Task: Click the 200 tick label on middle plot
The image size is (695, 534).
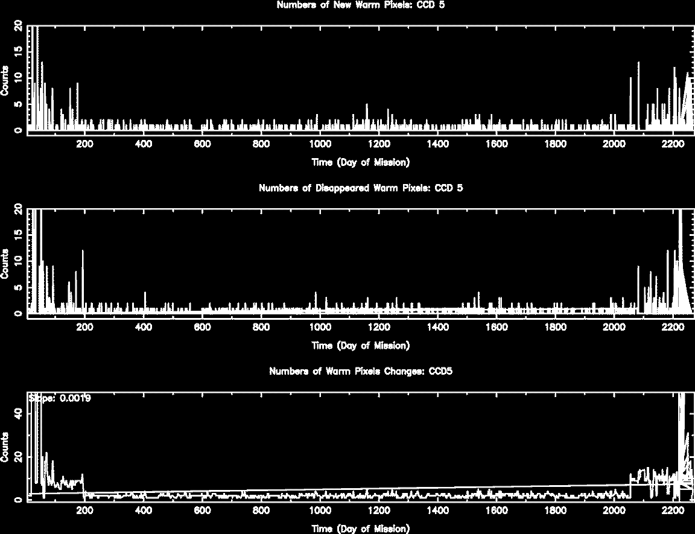Action: (x=84, y=327)
